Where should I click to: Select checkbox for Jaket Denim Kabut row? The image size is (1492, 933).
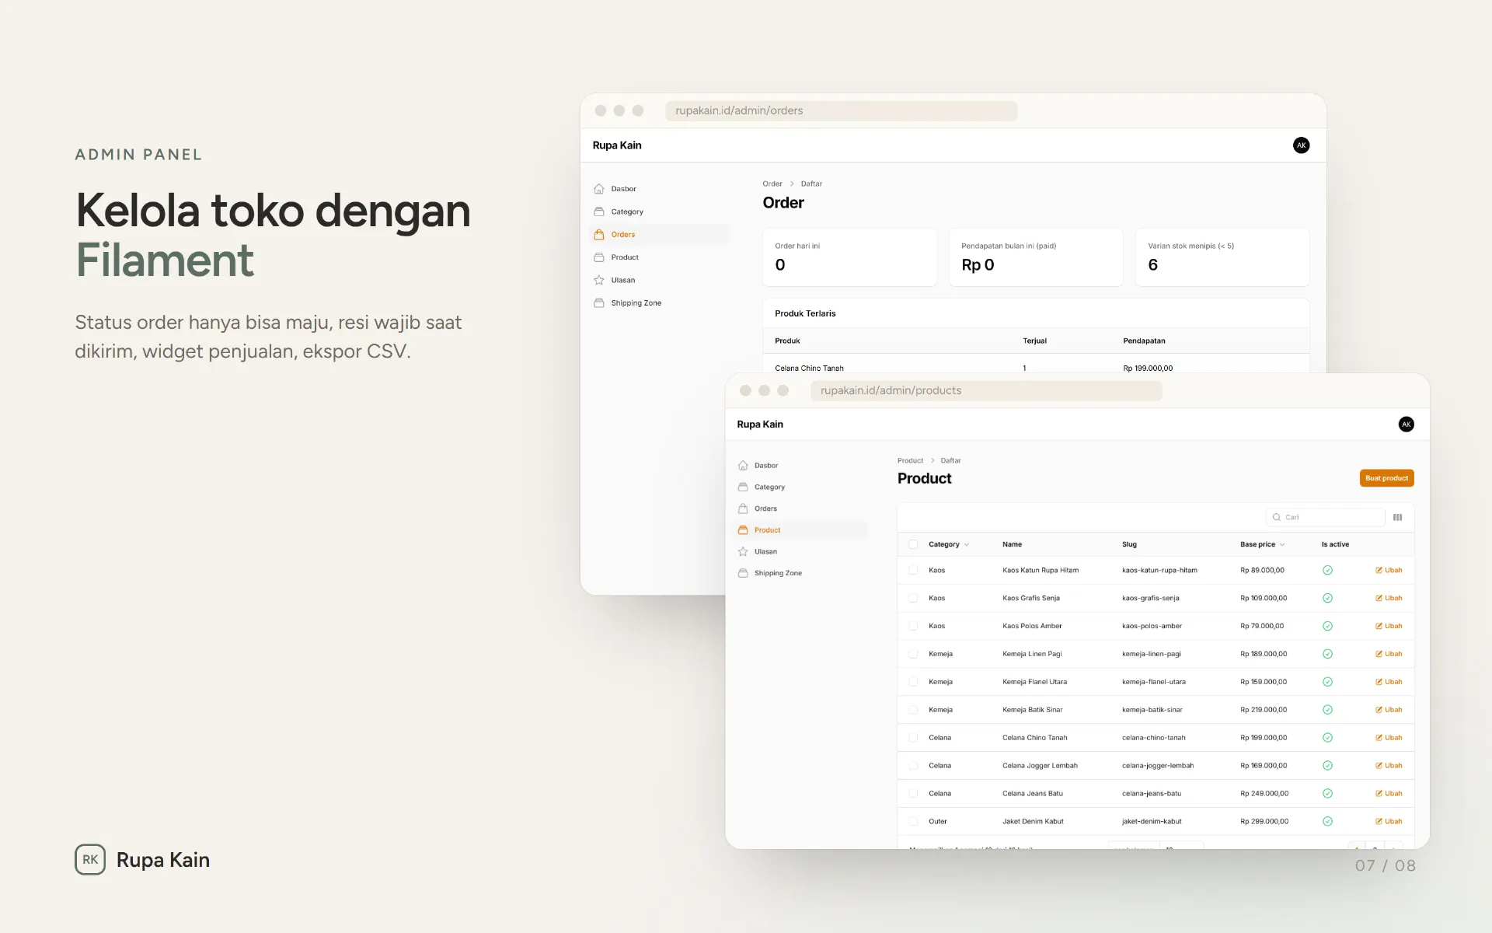tap(913, 821)
